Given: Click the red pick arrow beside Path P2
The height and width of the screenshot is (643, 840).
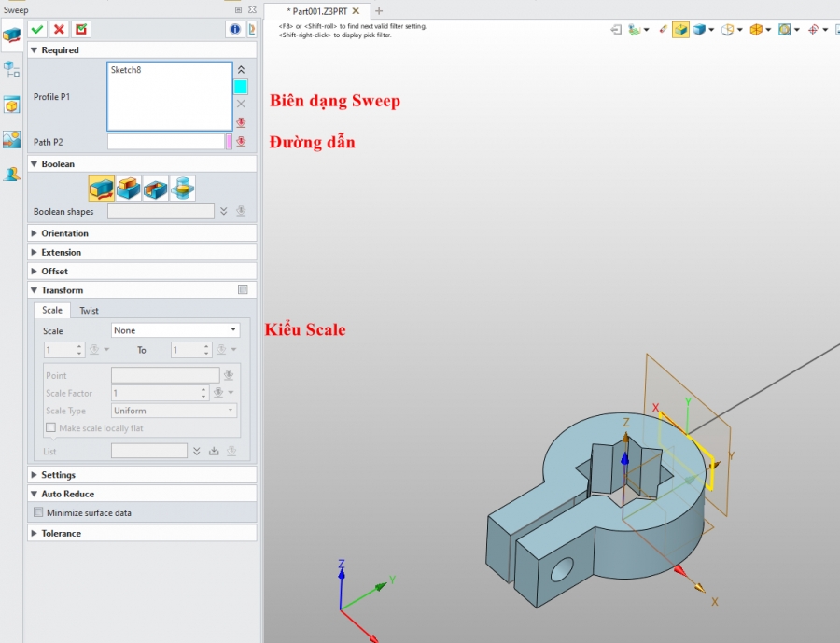Looking at the screenshot, I should 241,142.
